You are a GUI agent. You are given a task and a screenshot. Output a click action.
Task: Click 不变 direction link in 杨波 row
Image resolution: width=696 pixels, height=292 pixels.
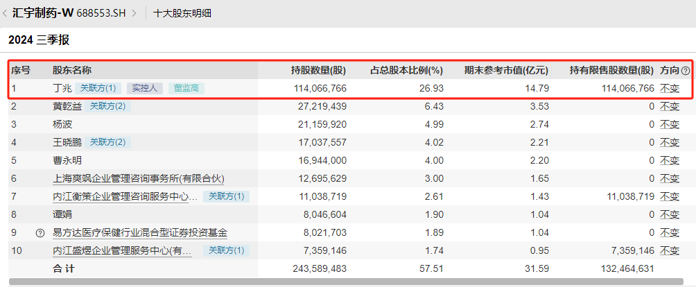tap(670, 124)
